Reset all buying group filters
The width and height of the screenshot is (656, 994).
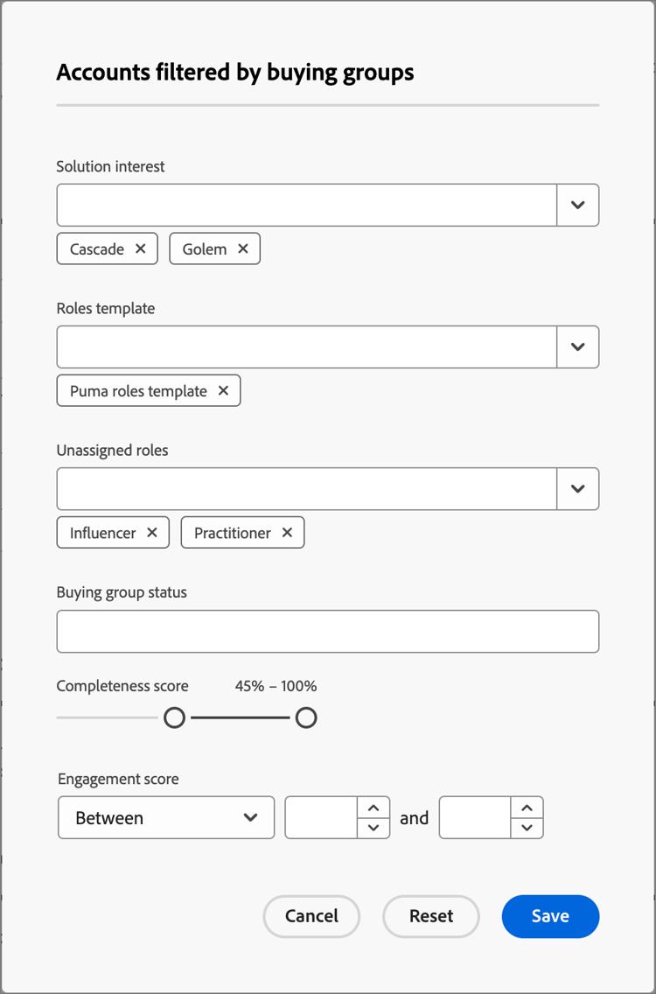pyautogui.click(x=430, y=916)
